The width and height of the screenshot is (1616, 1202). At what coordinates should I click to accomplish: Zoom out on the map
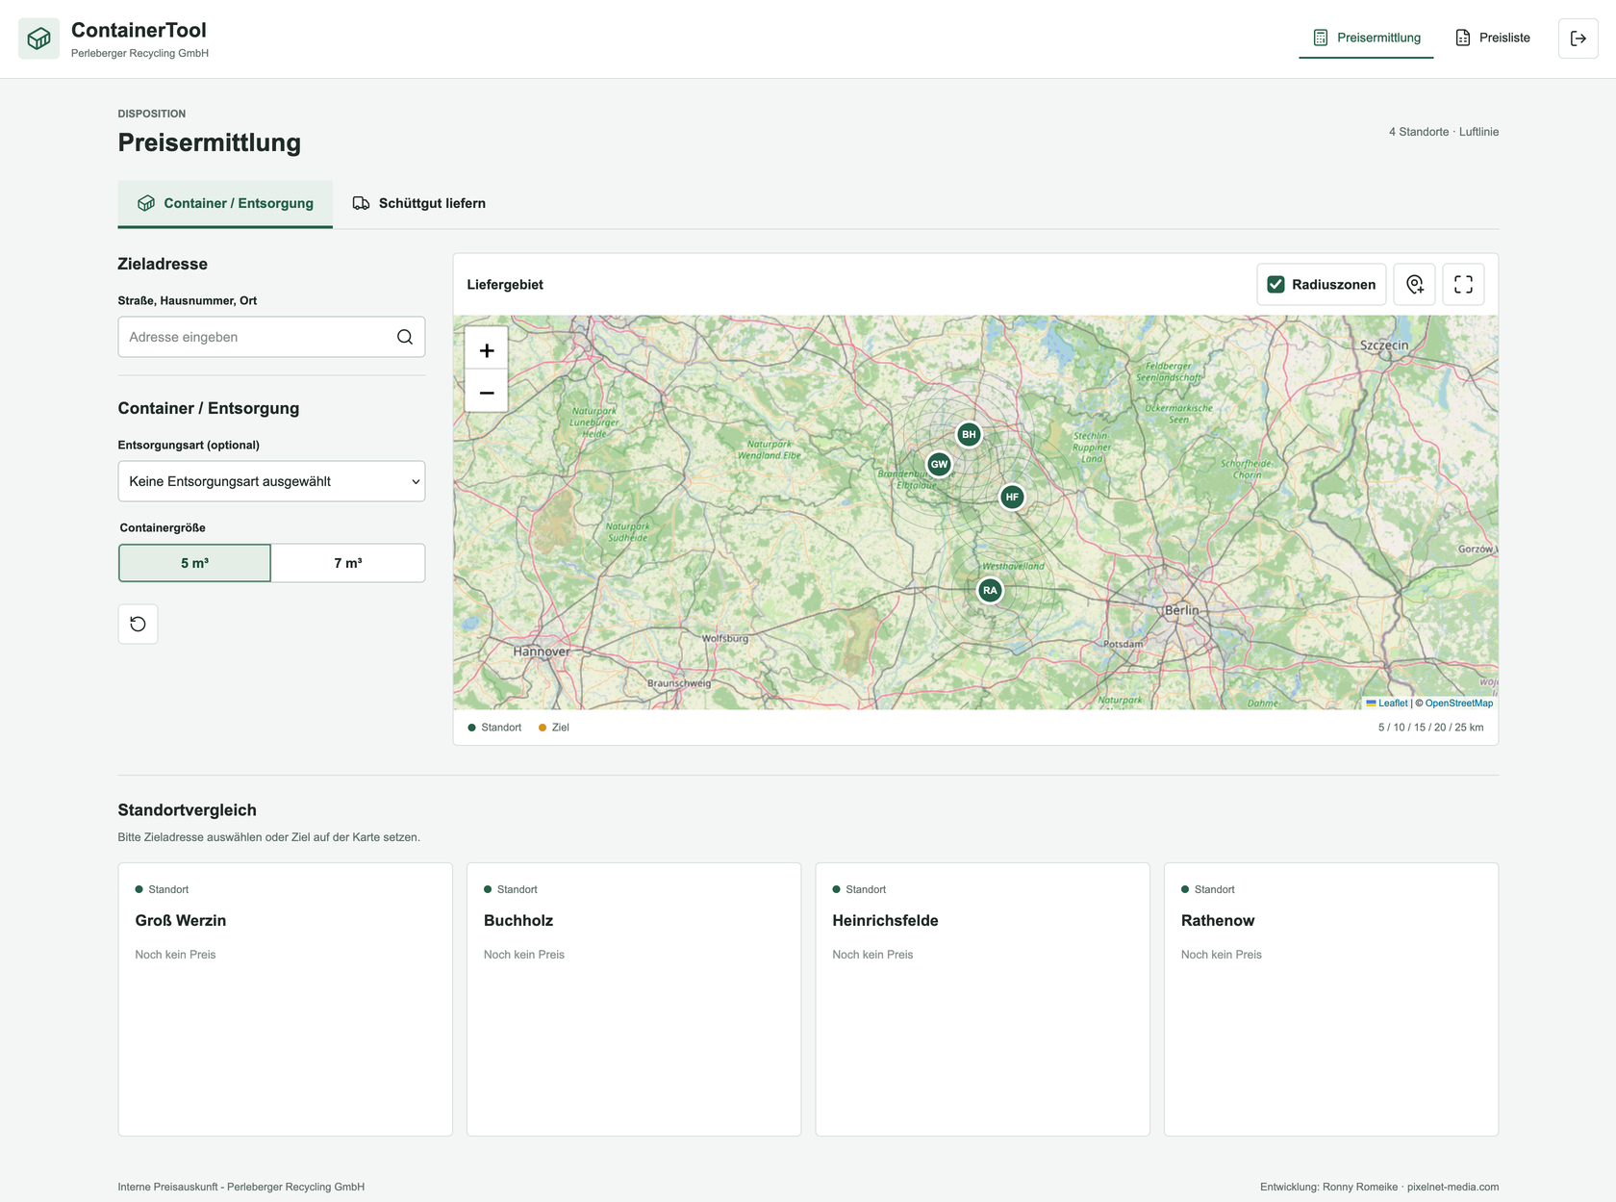pos(487,393)
